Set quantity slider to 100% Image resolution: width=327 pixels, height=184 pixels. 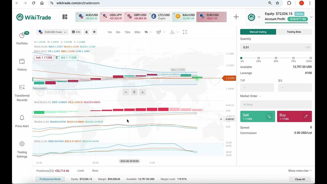(x=311, y=58)
